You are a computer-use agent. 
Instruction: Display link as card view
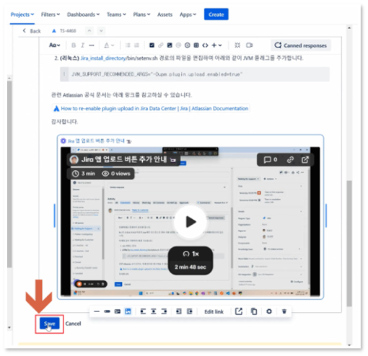pyautogui.click(x=118, y=311)
